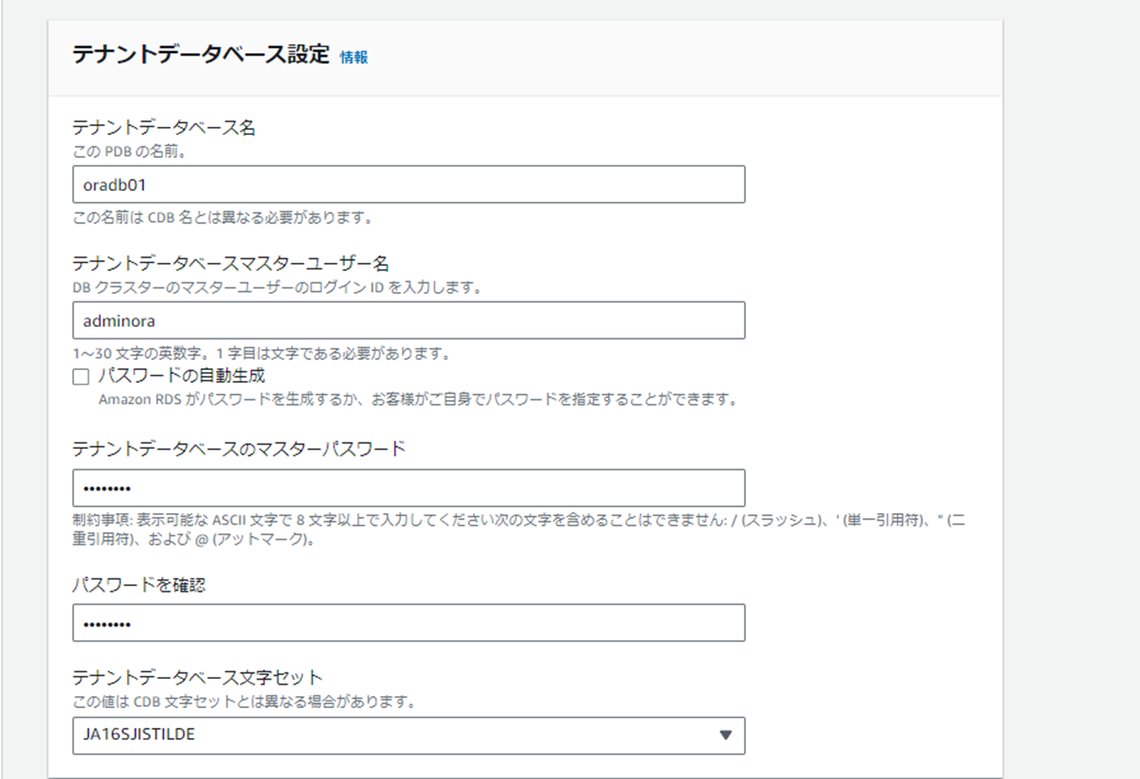1140x779 pixels.
Task: Enable the パスワードの自動生成 checkbox
Action: [x=81, y=376]
